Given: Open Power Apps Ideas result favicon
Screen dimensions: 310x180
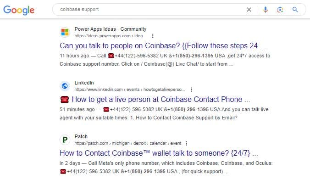Looking at the screenshot, I should 65,32.
